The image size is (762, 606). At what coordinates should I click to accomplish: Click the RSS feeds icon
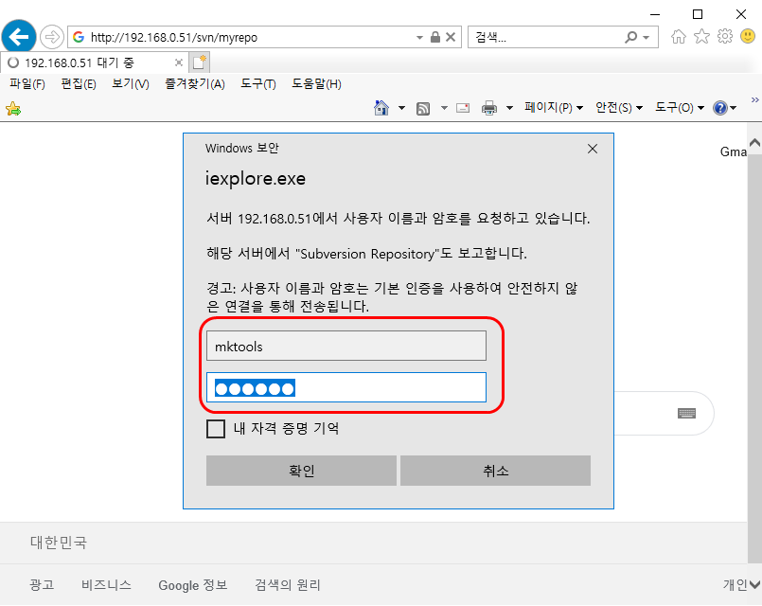423,108
